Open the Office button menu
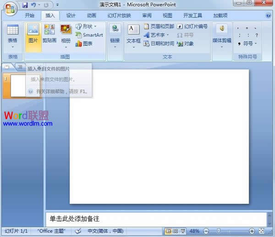The height and width of the screenshot is (237, 275). point(10,9)
